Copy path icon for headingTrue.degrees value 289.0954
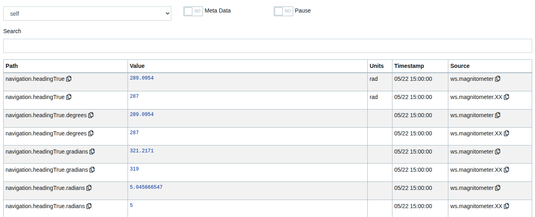The image size is (535, 217). (91, 115)
